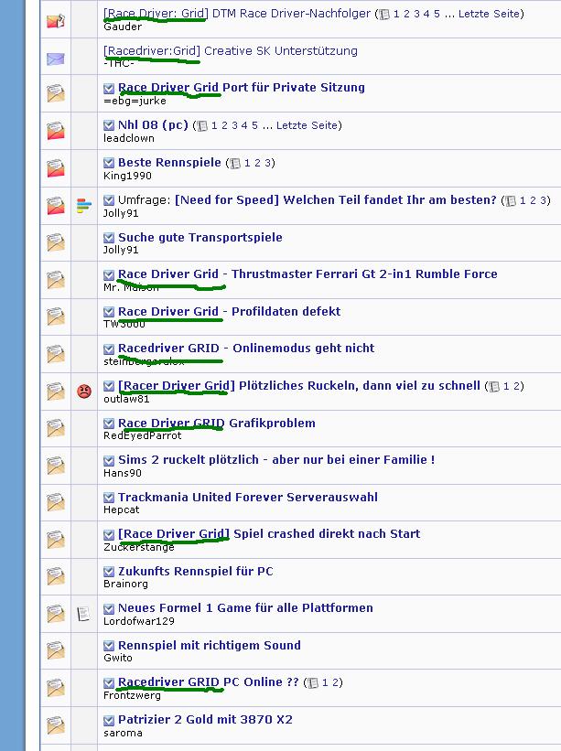This screenshot has width=561, height=751.
Task: Click the checkmark icon before 'Trackmania United Forever'
Action: pyautogui.click(x=109, y=499)
